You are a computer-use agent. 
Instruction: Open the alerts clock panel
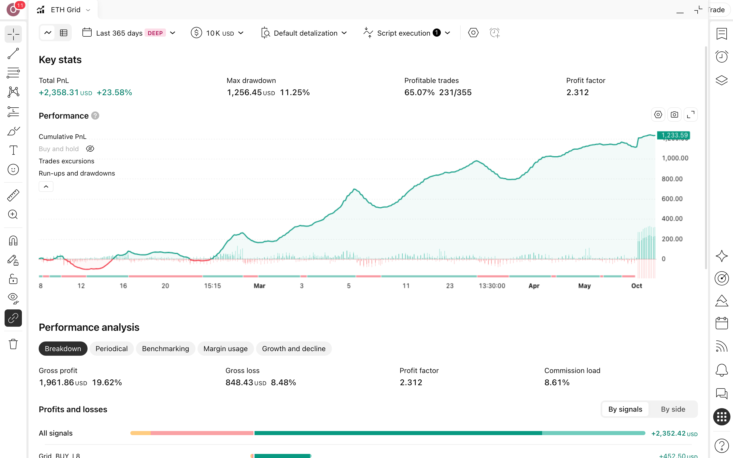pyautogui.click(x=722, y=56)
